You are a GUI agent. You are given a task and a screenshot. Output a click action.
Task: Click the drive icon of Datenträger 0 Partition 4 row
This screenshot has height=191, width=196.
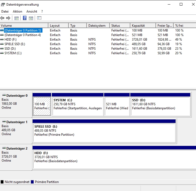coord(2,35)
